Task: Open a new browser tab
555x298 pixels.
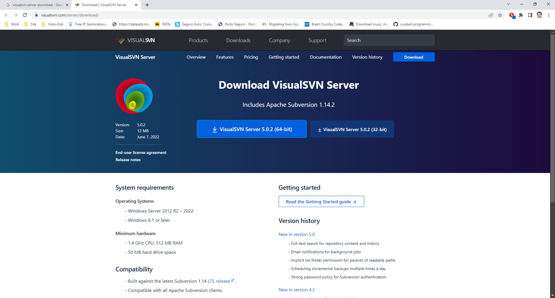Action: tap(147, 5)
